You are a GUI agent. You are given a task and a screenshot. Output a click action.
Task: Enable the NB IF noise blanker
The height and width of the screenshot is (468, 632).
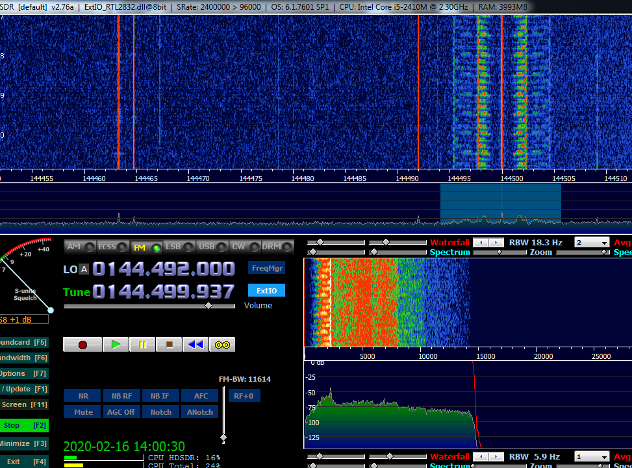[x=160, y=396]
